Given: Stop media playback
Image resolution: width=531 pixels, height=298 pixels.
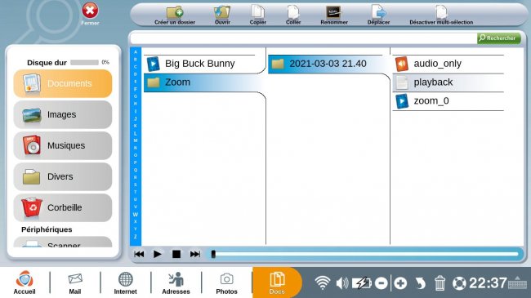Looking at the screenshot, I should click(176, 254).
